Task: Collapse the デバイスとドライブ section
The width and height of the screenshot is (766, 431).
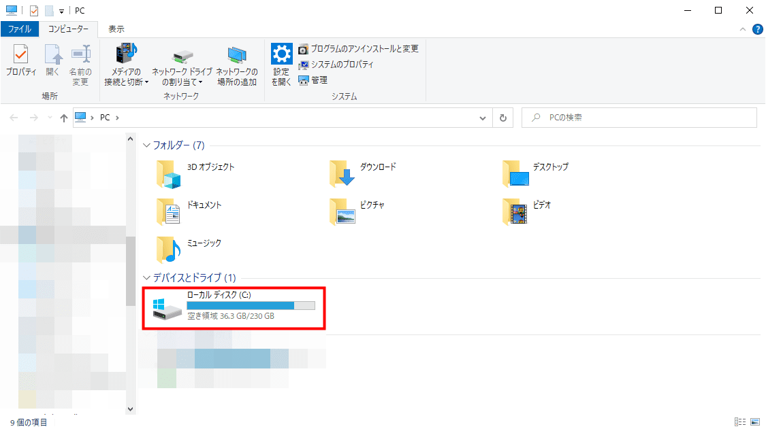Action: point(146,278)
